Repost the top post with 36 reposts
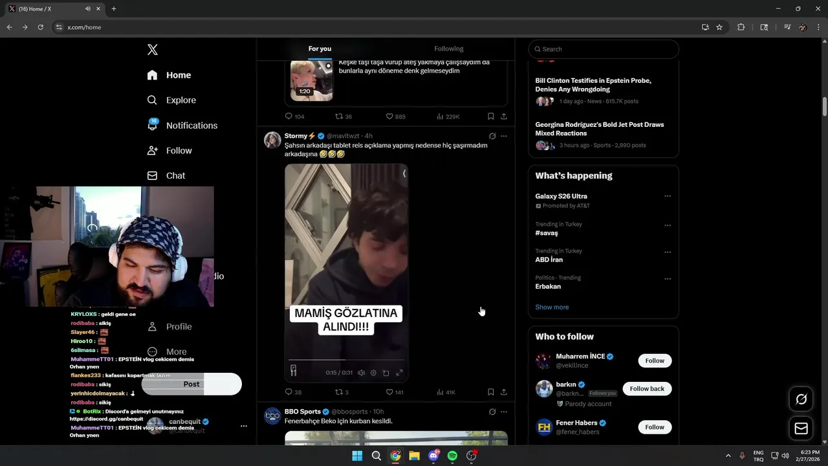Viewport: 828px width, 466px height. coord(343,116)
